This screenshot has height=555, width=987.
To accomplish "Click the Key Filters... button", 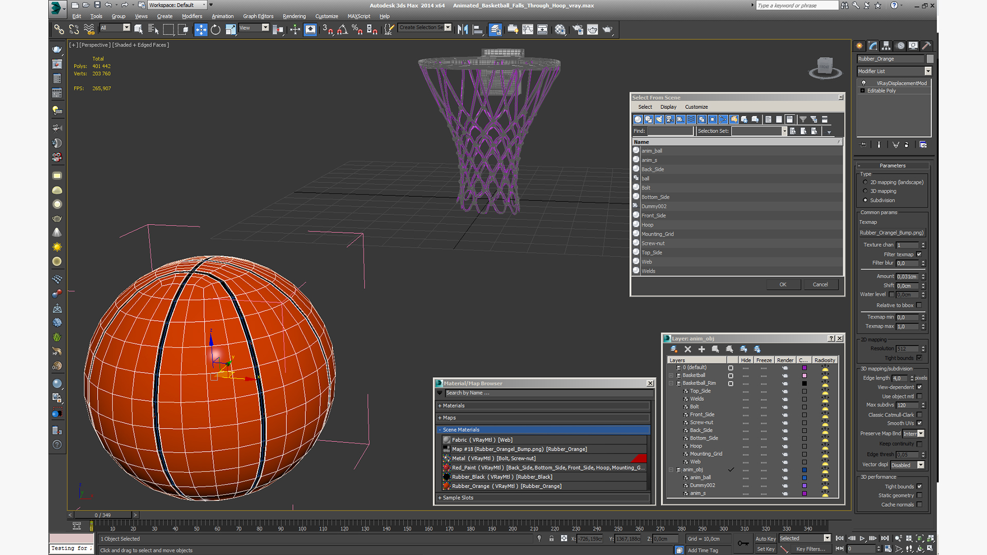I will tap(811, 549).
